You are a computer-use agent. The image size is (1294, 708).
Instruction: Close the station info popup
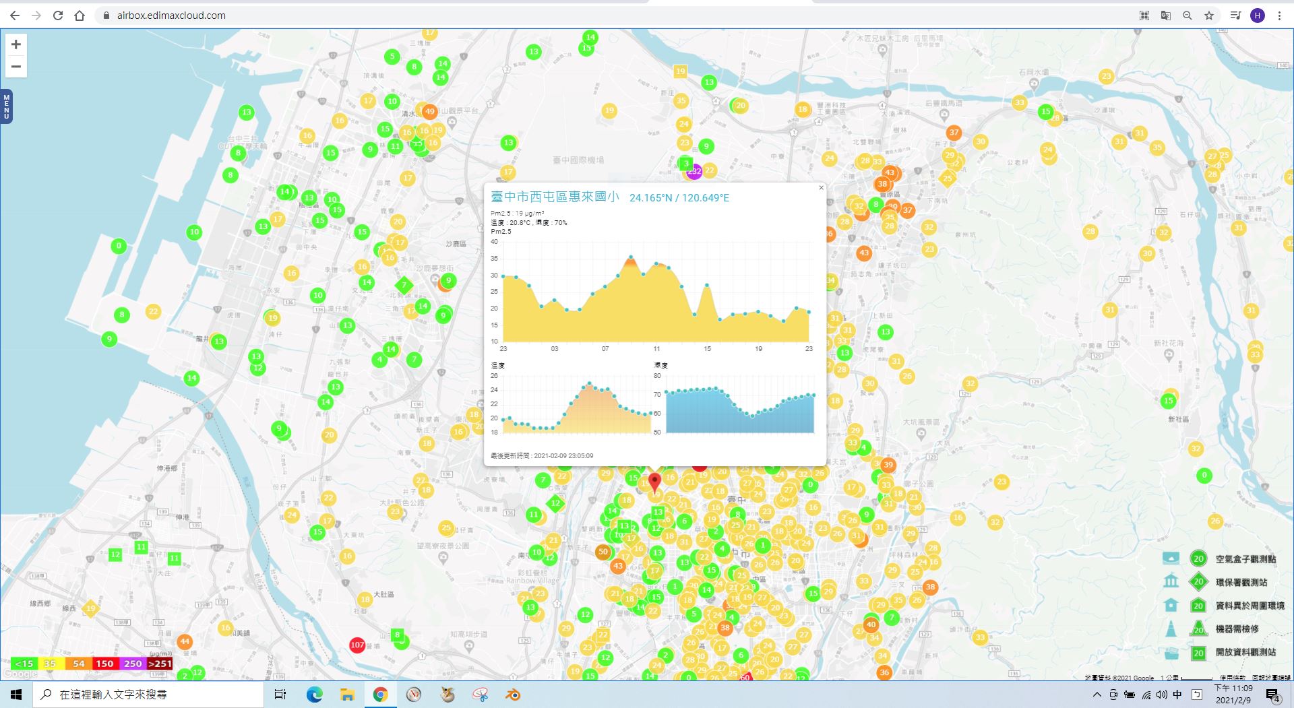821,188
